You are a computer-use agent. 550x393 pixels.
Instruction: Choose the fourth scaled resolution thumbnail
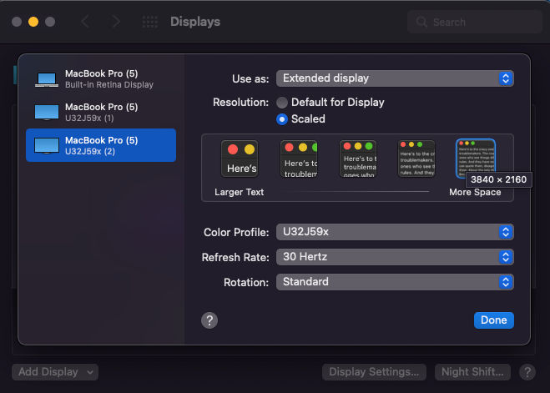(x=416, y=159)
